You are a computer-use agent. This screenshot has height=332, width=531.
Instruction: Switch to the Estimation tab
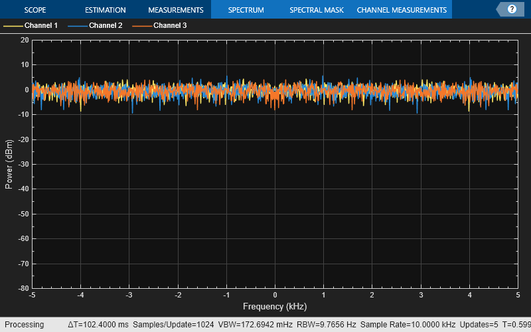click(106, 10)
